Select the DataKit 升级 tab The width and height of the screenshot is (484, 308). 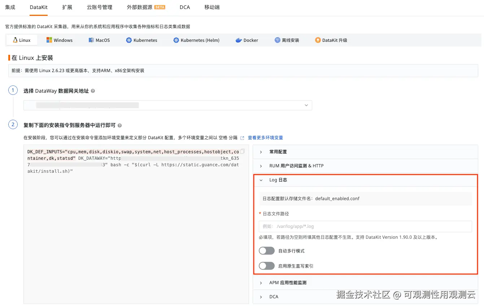331,40
